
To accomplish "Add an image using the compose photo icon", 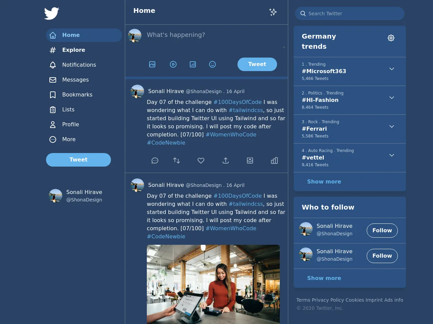I will [x=152, y=64].
